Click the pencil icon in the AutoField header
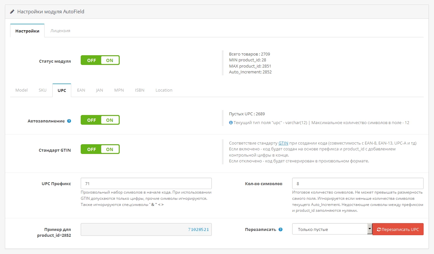This screenshot has height=254, width=434. [x=12, y=11]
